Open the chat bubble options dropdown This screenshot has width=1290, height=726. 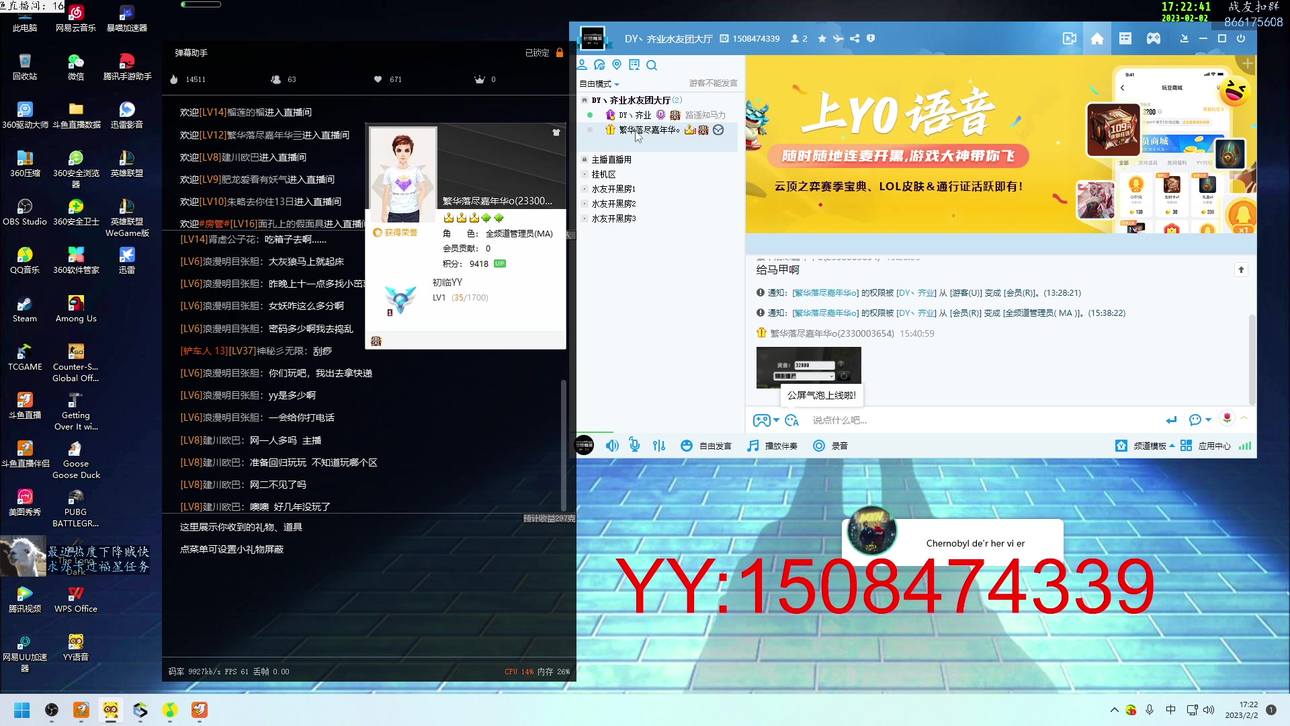(1199, 419)
